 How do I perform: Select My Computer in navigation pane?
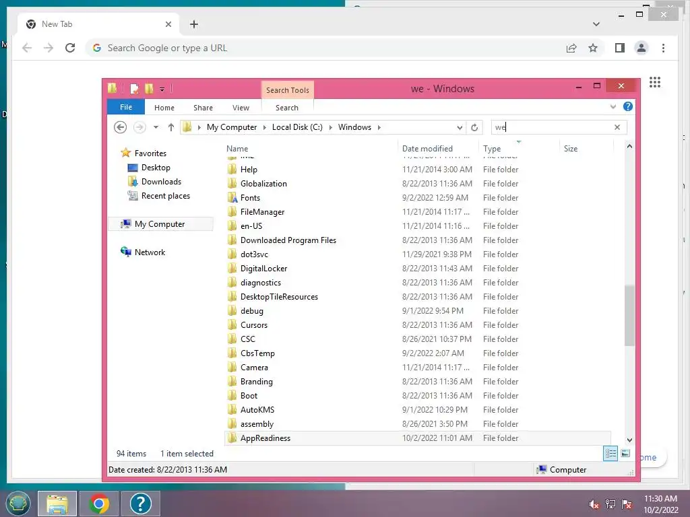point(160,223)
